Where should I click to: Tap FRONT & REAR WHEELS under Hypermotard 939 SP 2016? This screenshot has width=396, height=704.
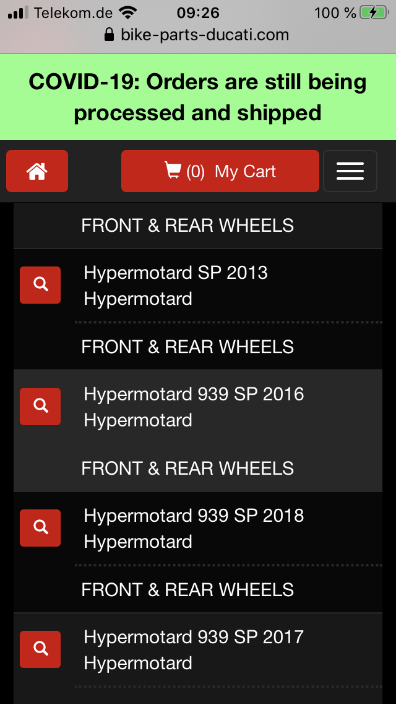tap(187, 469)
